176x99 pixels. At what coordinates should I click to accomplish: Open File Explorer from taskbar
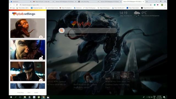(25, 97)
